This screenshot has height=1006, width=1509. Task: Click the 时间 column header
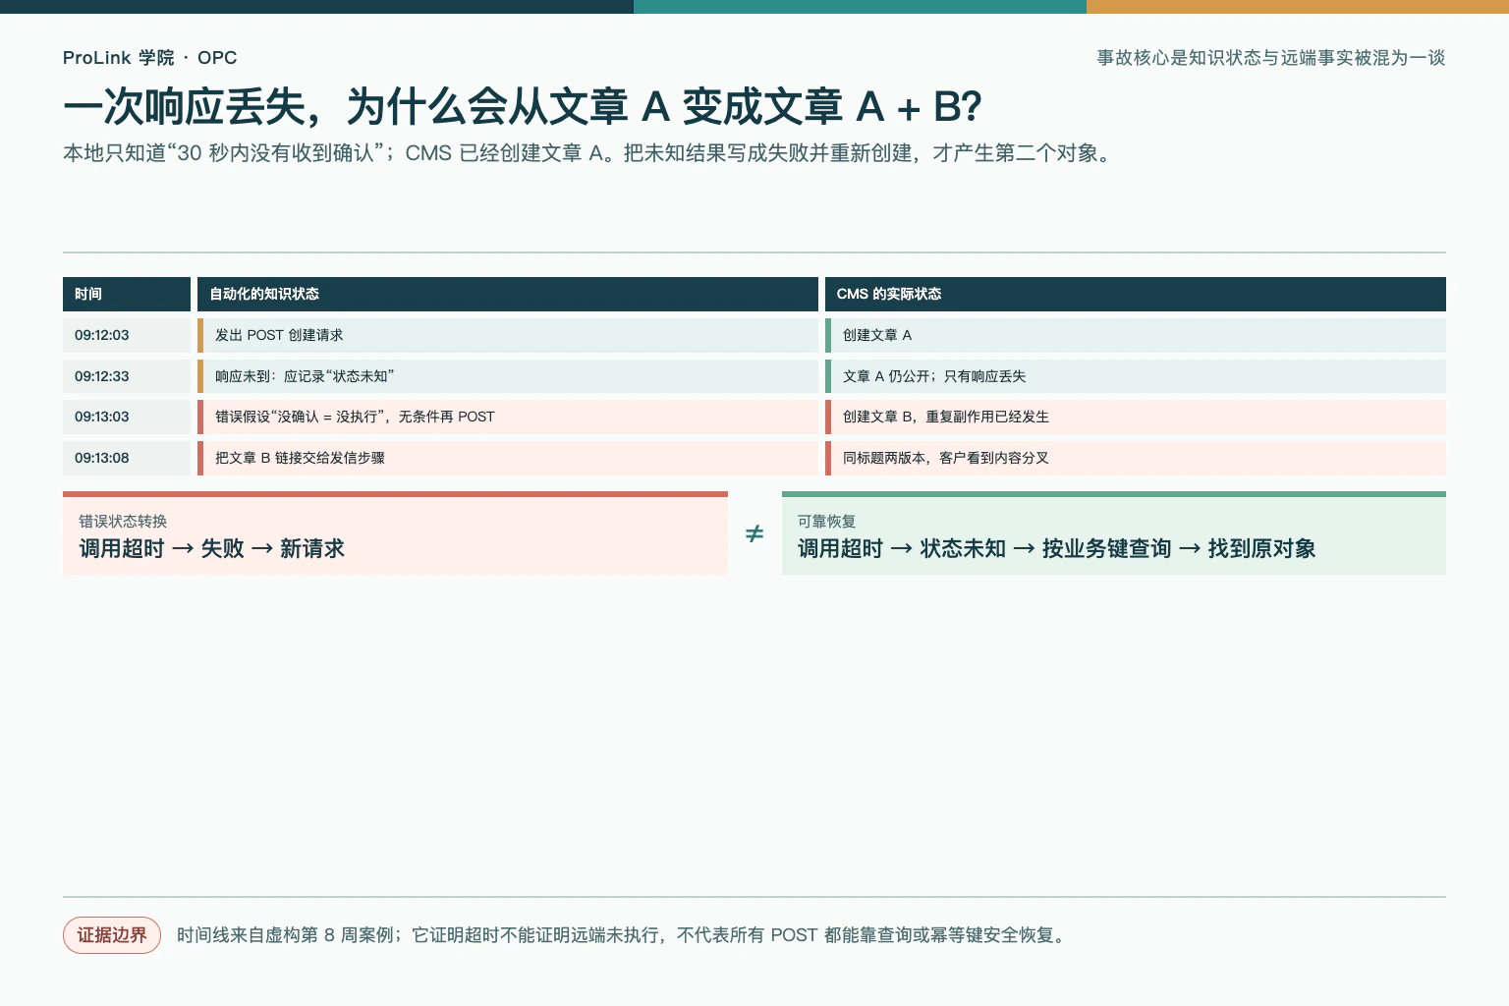coord(127,294)
